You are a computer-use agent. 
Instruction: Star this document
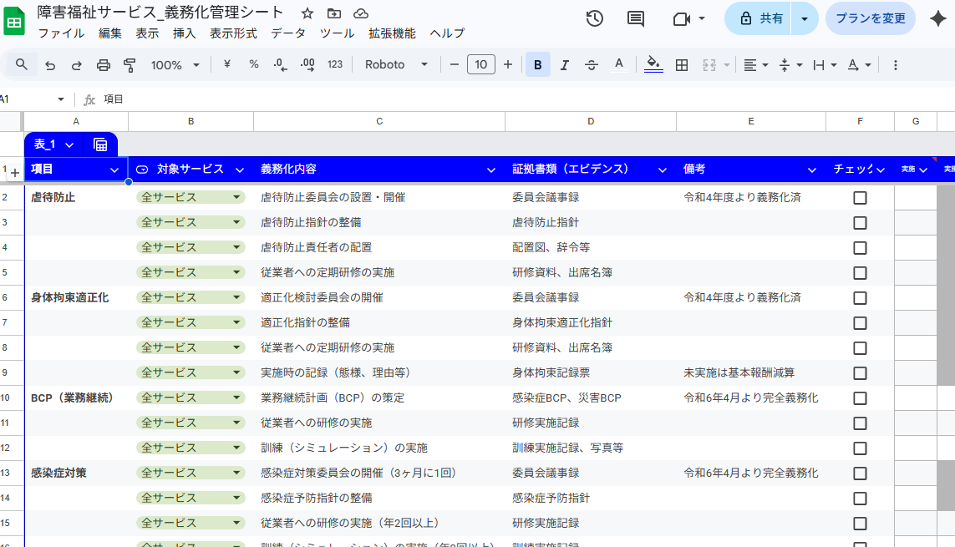click(x=307, y=13)
